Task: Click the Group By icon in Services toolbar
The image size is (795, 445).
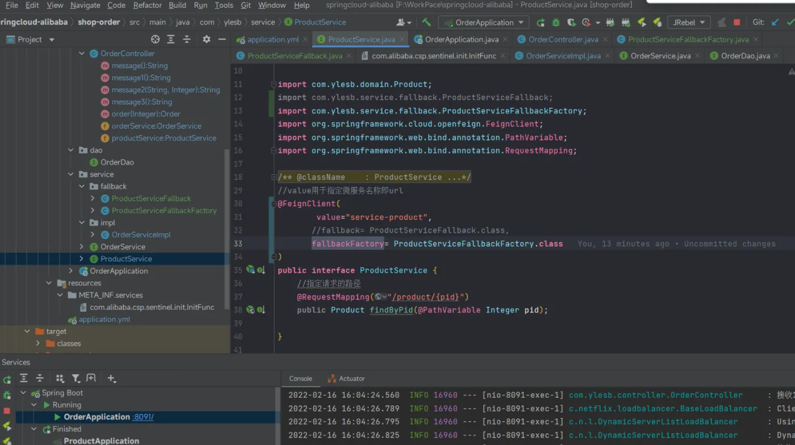Action: click(60, 378)
